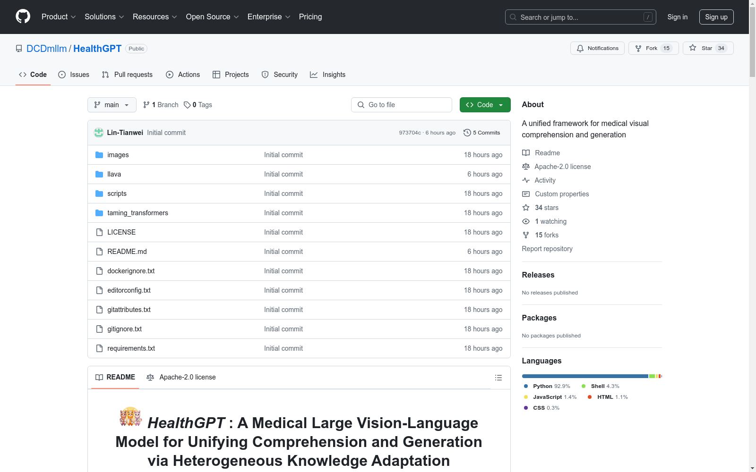Switch to the Projects tab
This screenshot has width=756, height=472.
point(231,75)
